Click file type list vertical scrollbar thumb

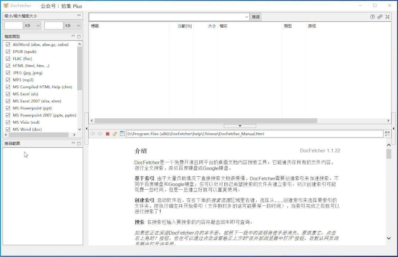80,68
